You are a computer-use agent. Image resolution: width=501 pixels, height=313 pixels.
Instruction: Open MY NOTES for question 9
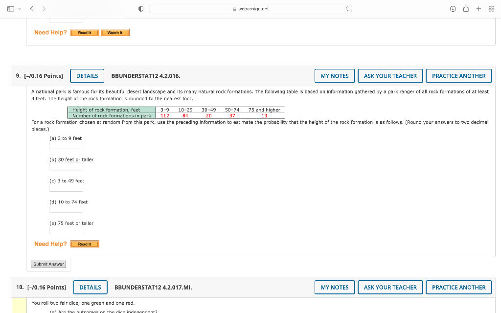click(x=335, y=75)
